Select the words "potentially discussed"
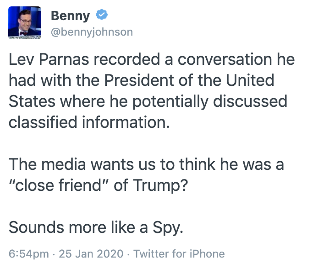Viewport: 318px width, 274px height. point(210,101)
